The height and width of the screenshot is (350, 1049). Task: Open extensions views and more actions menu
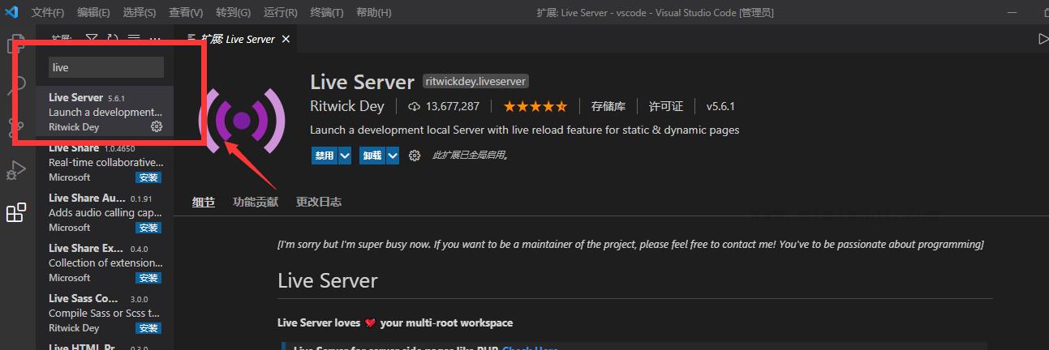pos(155,38)
